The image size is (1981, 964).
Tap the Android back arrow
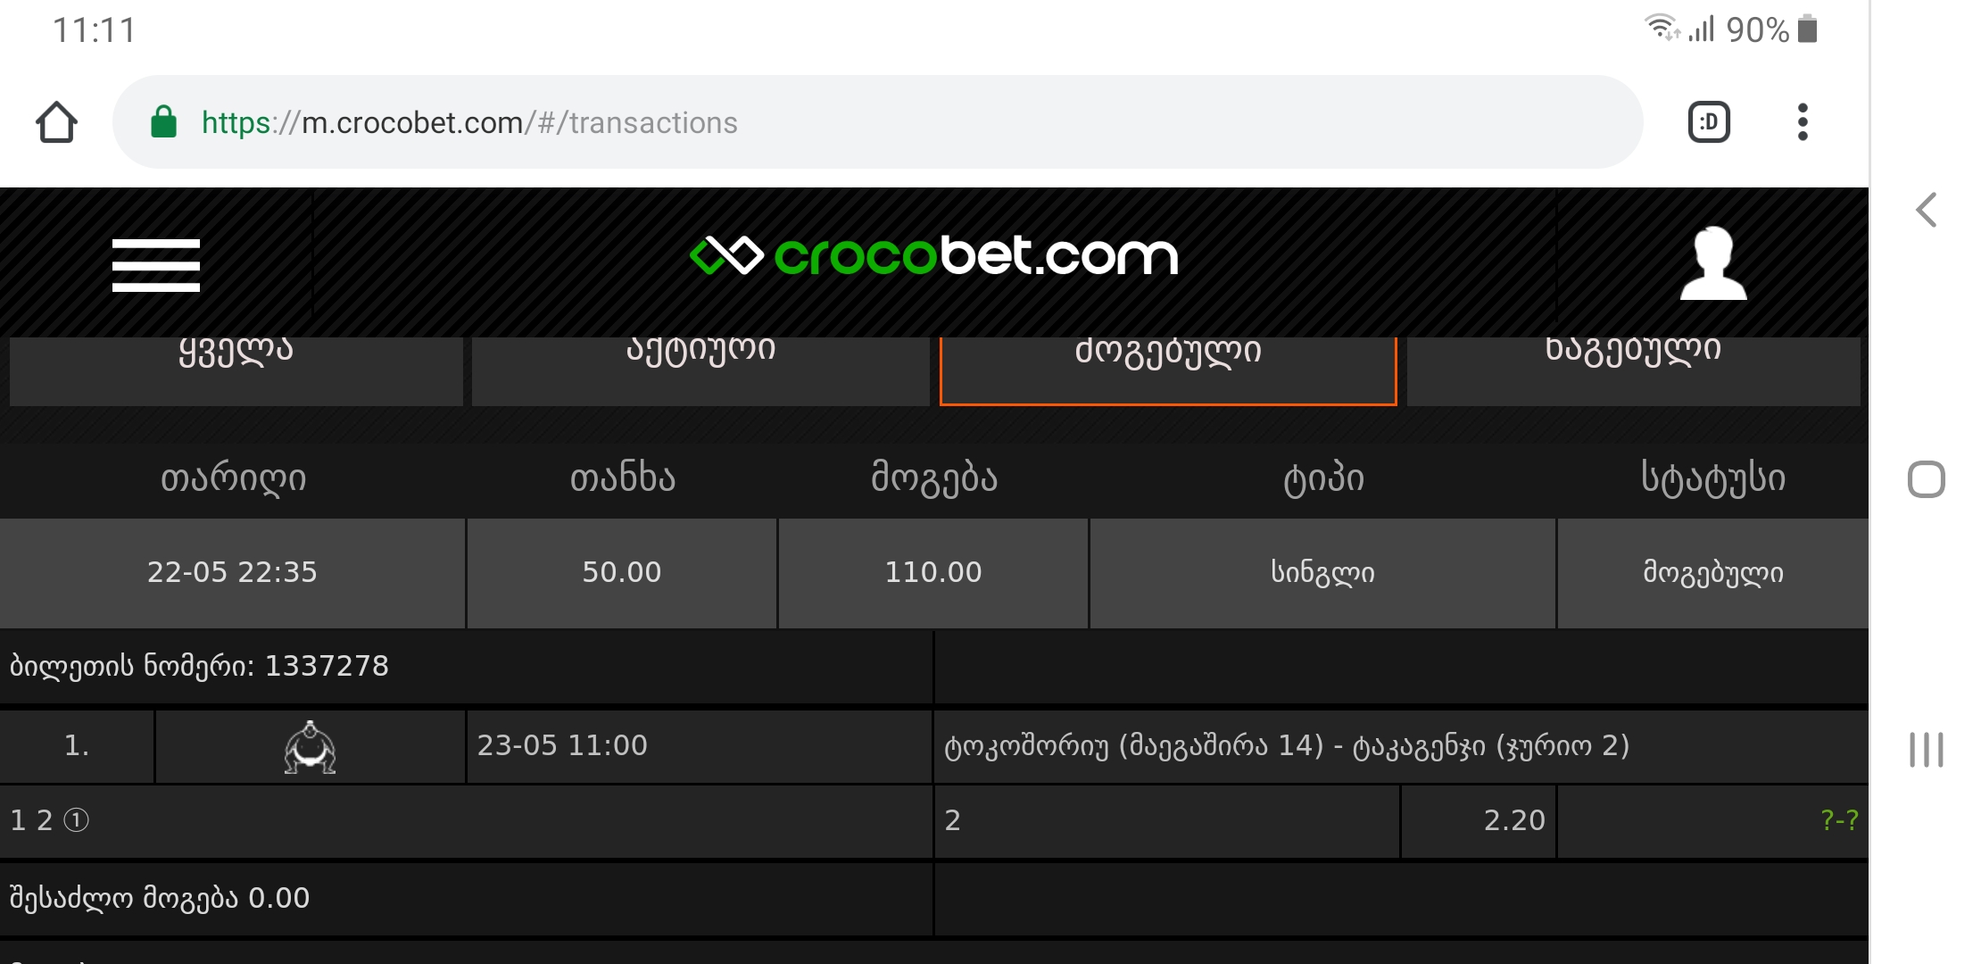click(x=1927, y=211)
